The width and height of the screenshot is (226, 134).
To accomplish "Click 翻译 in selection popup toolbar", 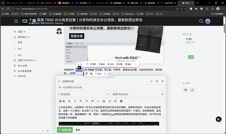I will [x=102, y=64].
